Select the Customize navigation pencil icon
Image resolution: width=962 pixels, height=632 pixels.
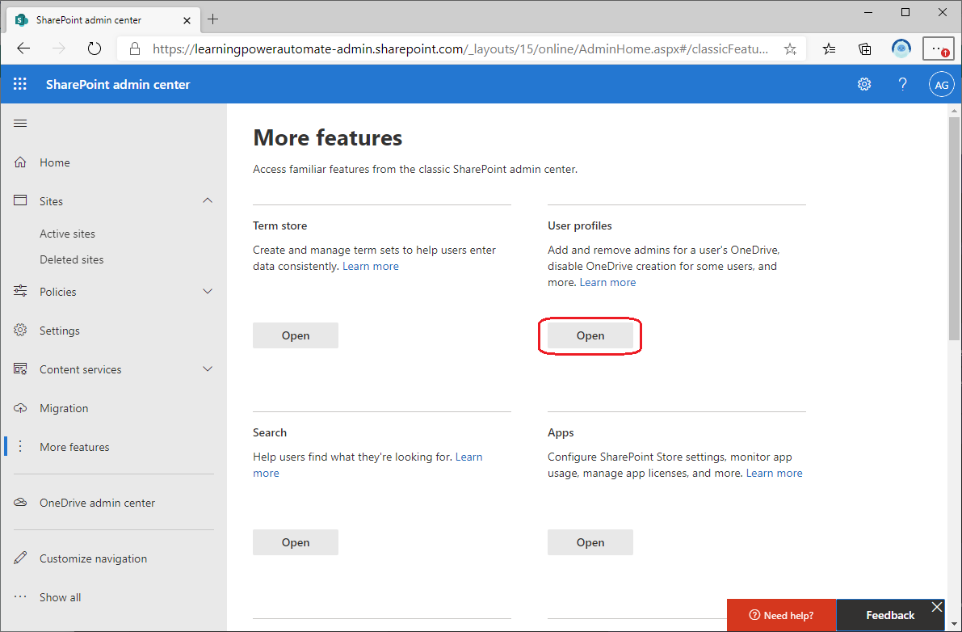pos(20,558)
